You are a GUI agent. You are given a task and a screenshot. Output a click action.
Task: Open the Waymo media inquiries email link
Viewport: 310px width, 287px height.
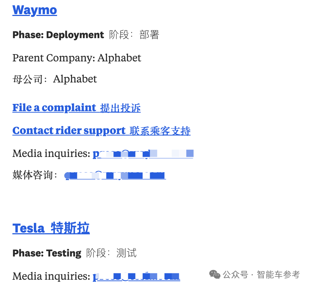point(143,154)
